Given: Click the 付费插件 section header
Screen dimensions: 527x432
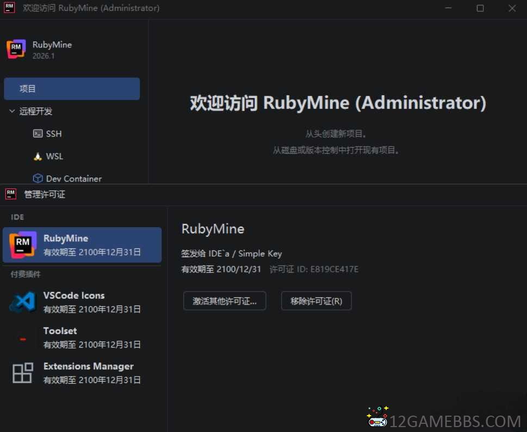Looking at the screenshot, I should 26,274.
